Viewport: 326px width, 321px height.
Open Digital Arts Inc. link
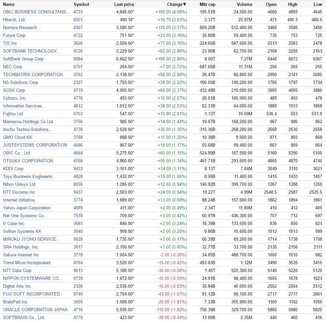17,286
